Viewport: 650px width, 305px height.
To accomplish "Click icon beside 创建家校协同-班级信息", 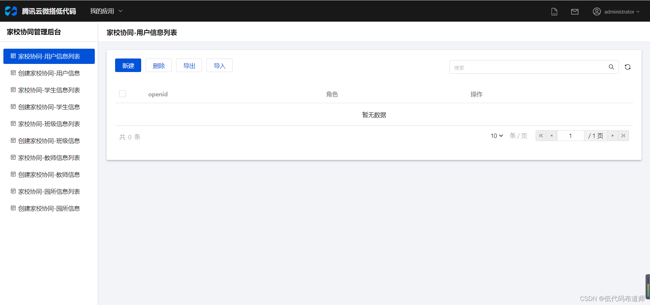I will click(13, 140).
